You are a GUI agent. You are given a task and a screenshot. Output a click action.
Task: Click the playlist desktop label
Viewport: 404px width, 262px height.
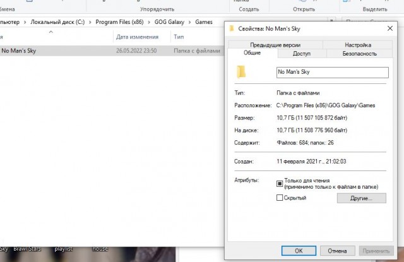pos(63,249)
